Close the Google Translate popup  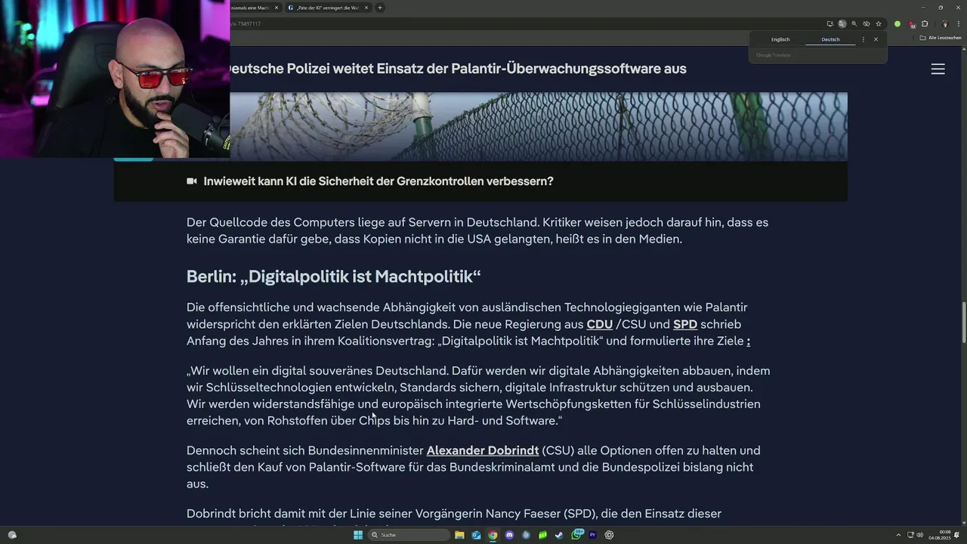pos(876,39)
